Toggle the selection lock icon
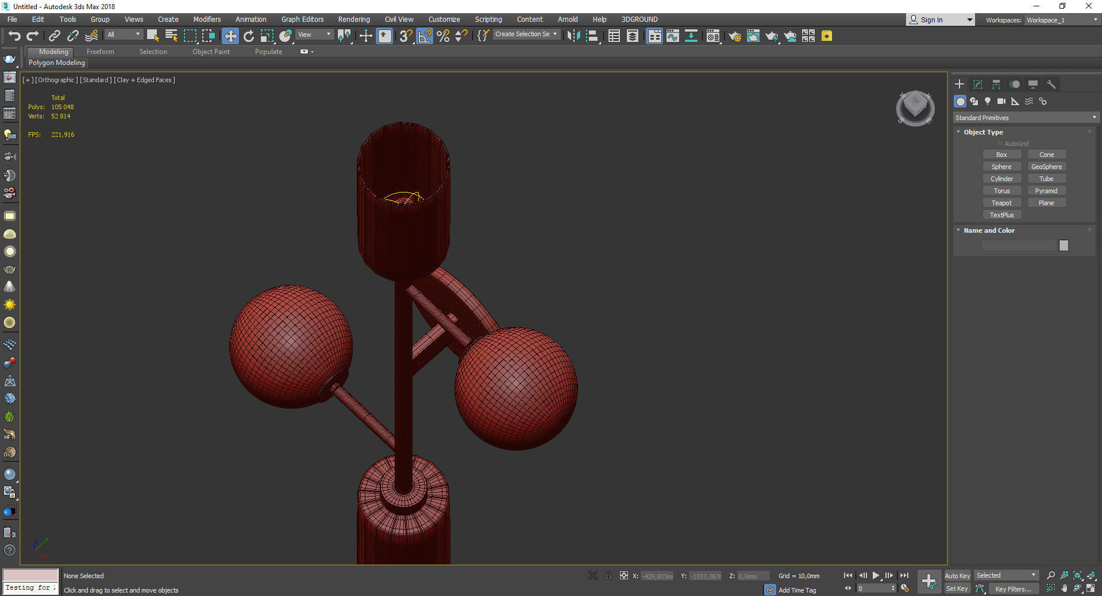This screenshot has width=1102, height=596. (x=608, y=575)
